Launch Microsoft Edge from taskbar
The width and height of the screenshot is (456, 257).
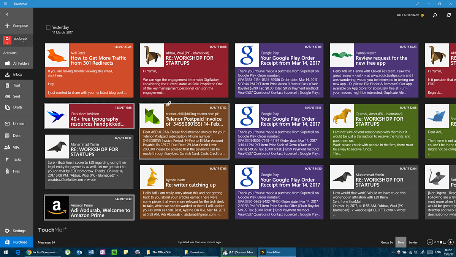click(x=17, y=252)
